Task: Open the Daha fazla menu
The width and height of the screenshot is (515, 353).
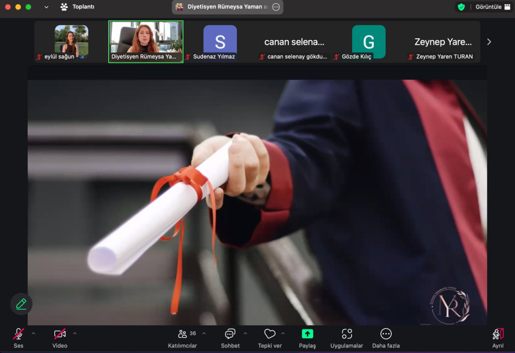Action: (x=386, y=337)
